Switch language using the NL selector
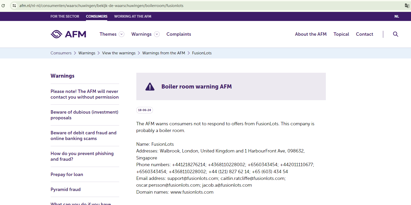The width and height of the screenshot is (411, 205). [396, 16]
